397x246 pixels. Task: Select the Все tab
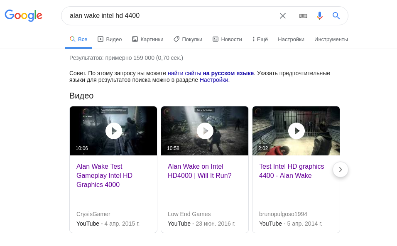(79, 39)
